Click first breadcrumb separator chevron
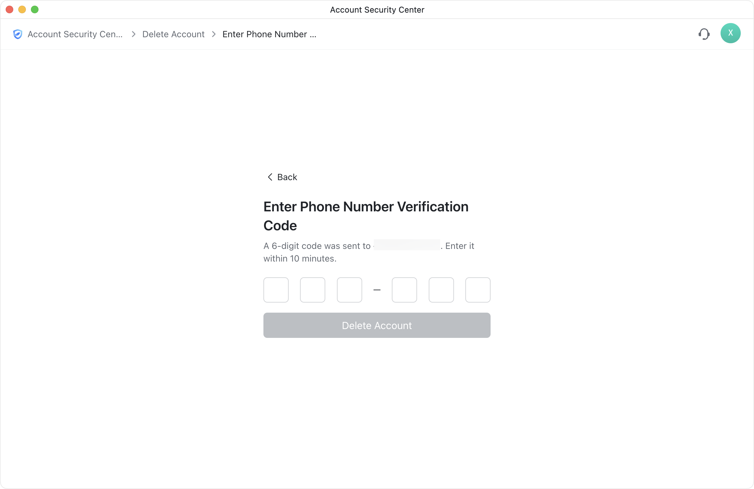The image size is (754, 489). coord(133,34)
